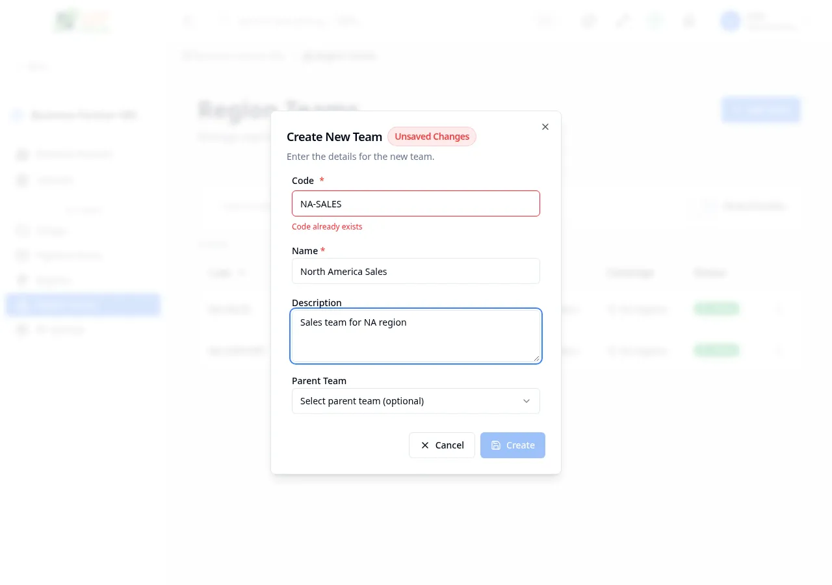Screen dimensions: 832x585
Task: Click the sort arrow on the Code column header
Action: click(x=242, y=273)
